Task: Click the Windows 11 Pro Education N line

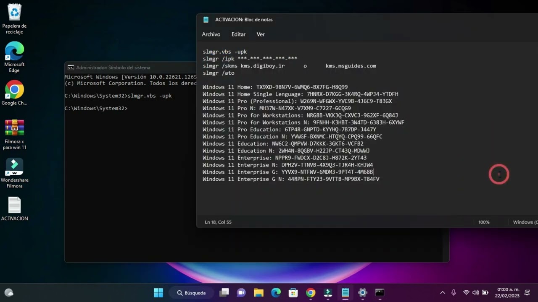Action: (293, 137)
